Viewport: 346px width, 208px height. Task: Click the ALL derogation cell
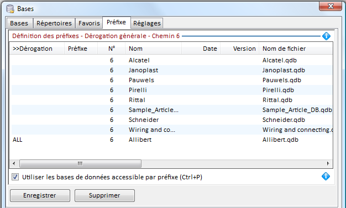[18, 140]
